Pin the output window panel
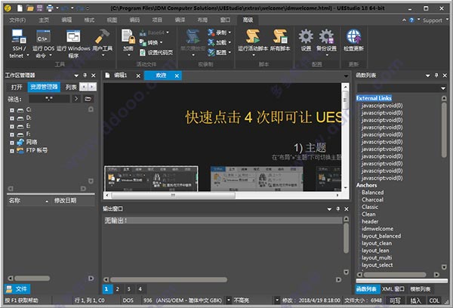The width and height of the screenshot is (453, 308). pyautogui.click(x=338, y=208)
